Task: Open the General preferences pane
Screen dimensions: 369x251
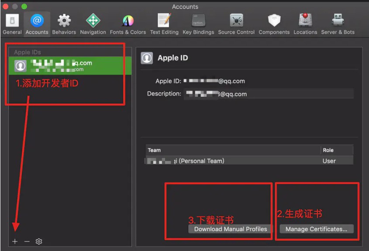Action: tap(12, 24)
